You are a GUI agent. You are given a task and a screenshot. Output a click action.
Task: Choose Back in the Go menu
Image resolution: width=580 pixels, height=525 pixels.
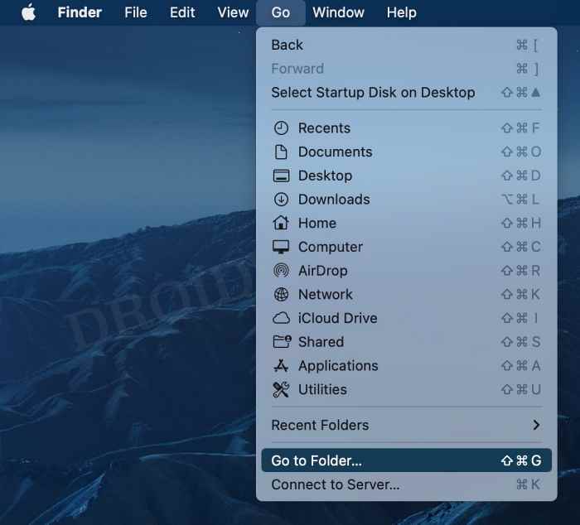click(406, 45)
